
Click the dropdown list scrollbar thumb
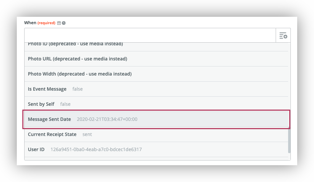pos(289,140)
